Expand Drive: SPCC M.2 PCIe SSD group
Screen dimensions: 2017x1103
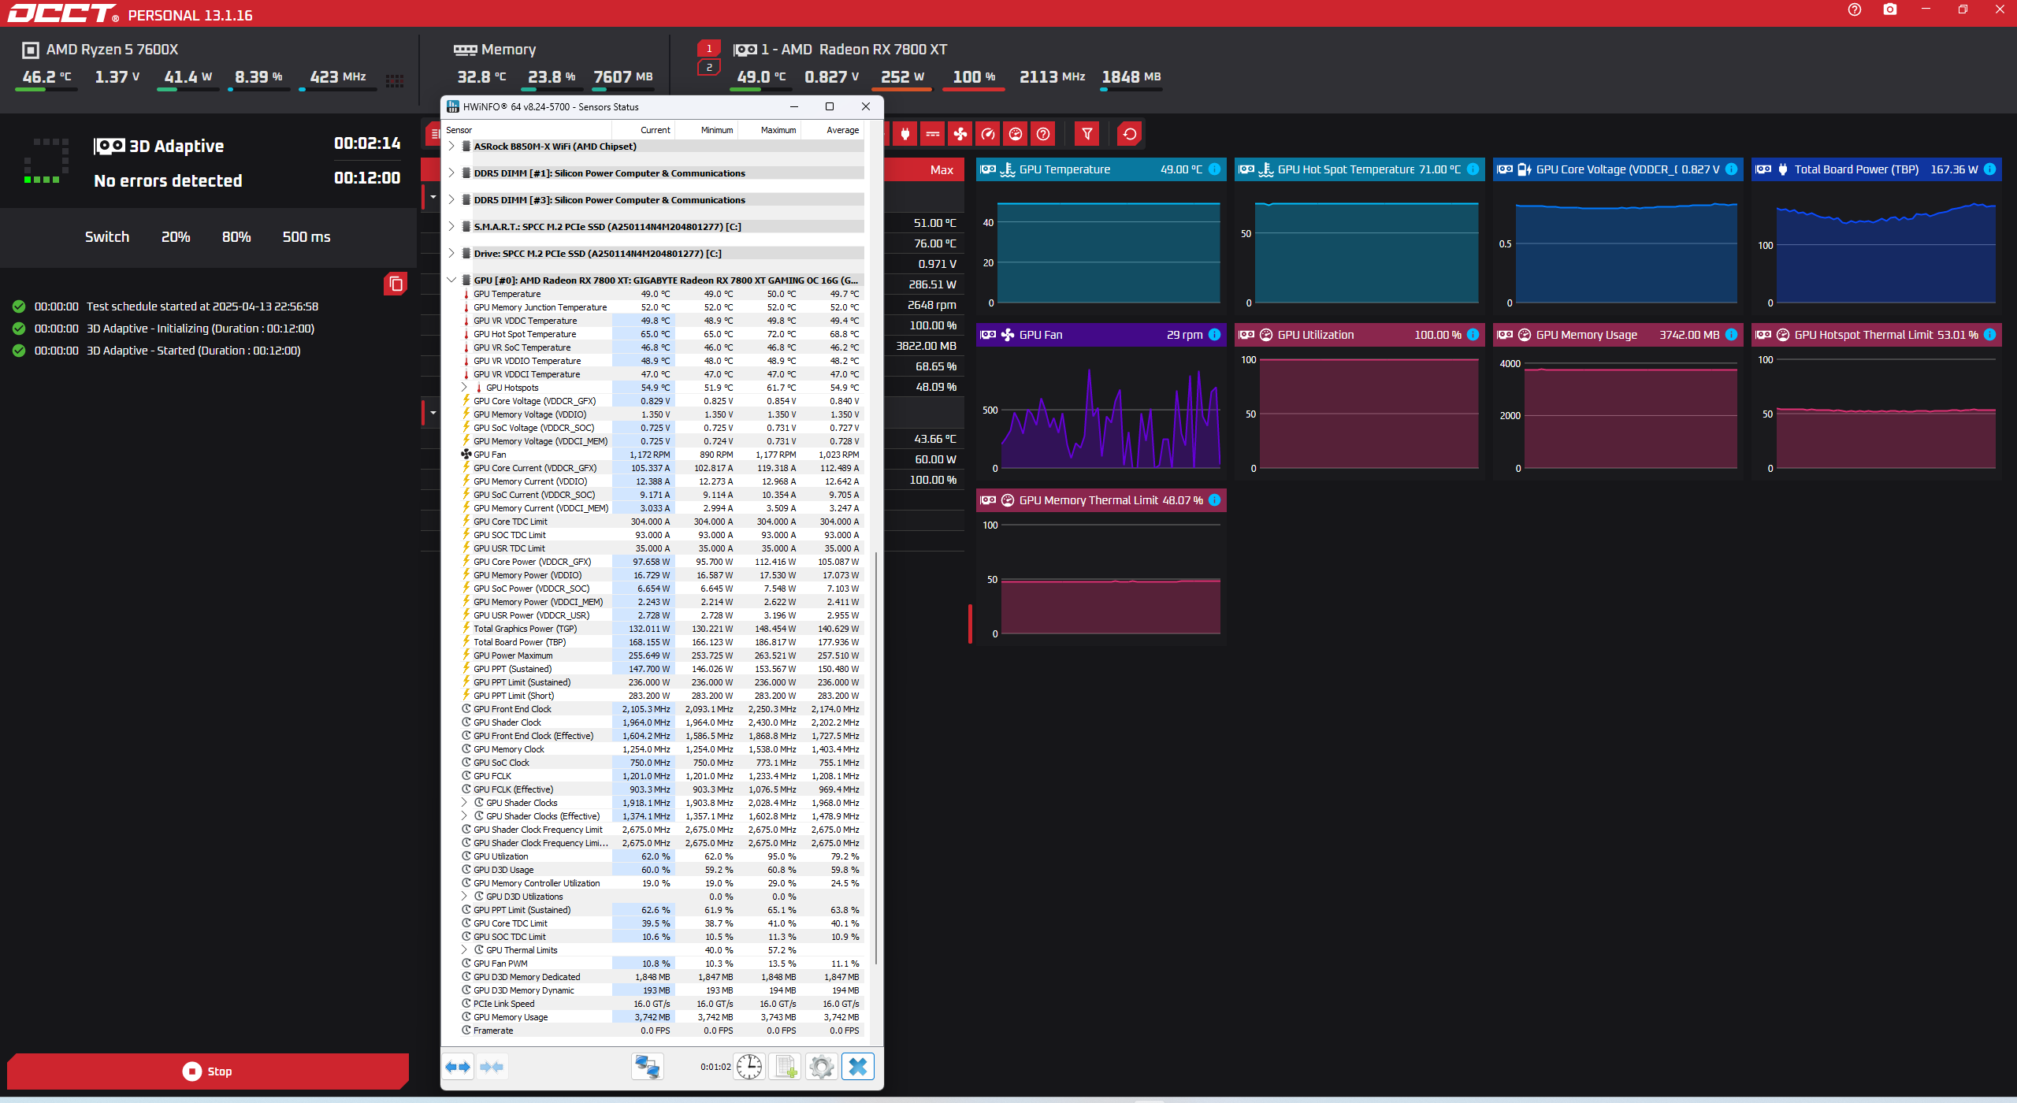point(451,254)
